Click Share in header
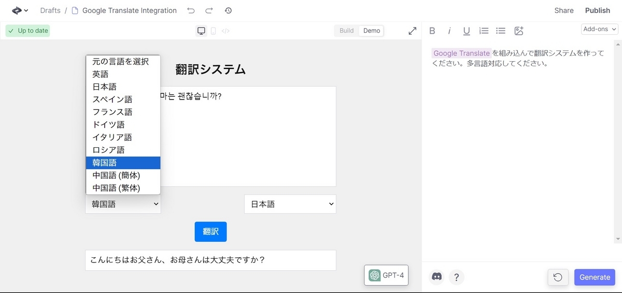Viewport: 622px width, 293px height. pyautogui.click(x=564, y=10)
